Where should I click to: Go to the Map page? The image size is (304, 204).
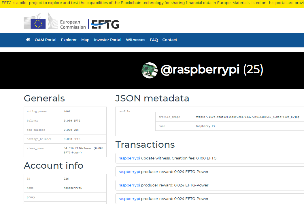(x=85, y=40)
